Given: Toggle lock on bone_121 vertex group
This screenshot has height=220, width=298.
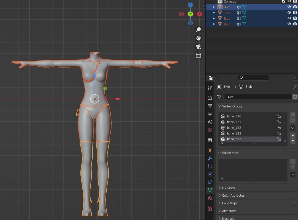Looking at the screenshot, I should click(x=278, y=122).
